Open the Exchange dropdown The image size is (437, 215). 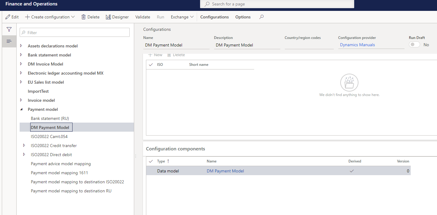point(182,17)
